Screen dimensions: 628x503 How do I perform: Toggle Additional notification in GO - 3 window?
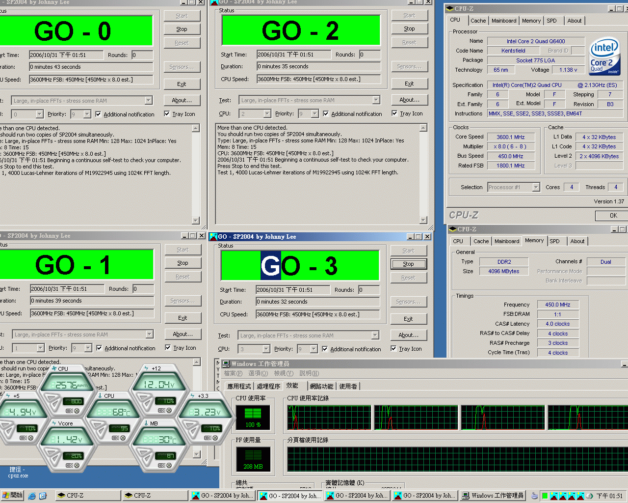(325, 349)
